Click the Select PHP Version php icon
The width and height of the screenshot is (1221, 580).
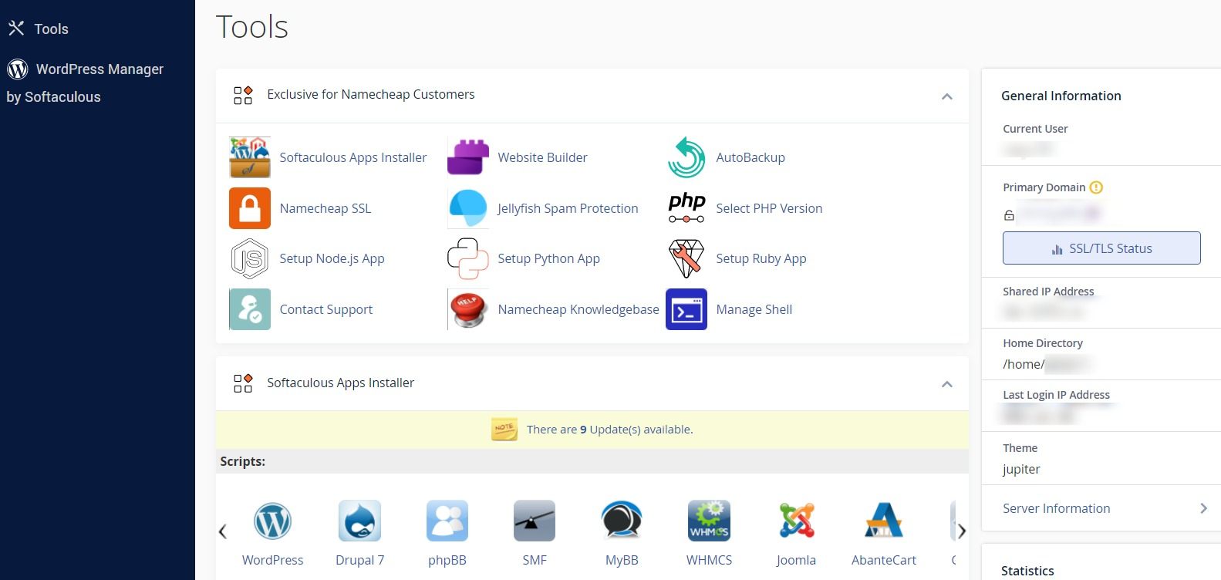coord(686,208)
